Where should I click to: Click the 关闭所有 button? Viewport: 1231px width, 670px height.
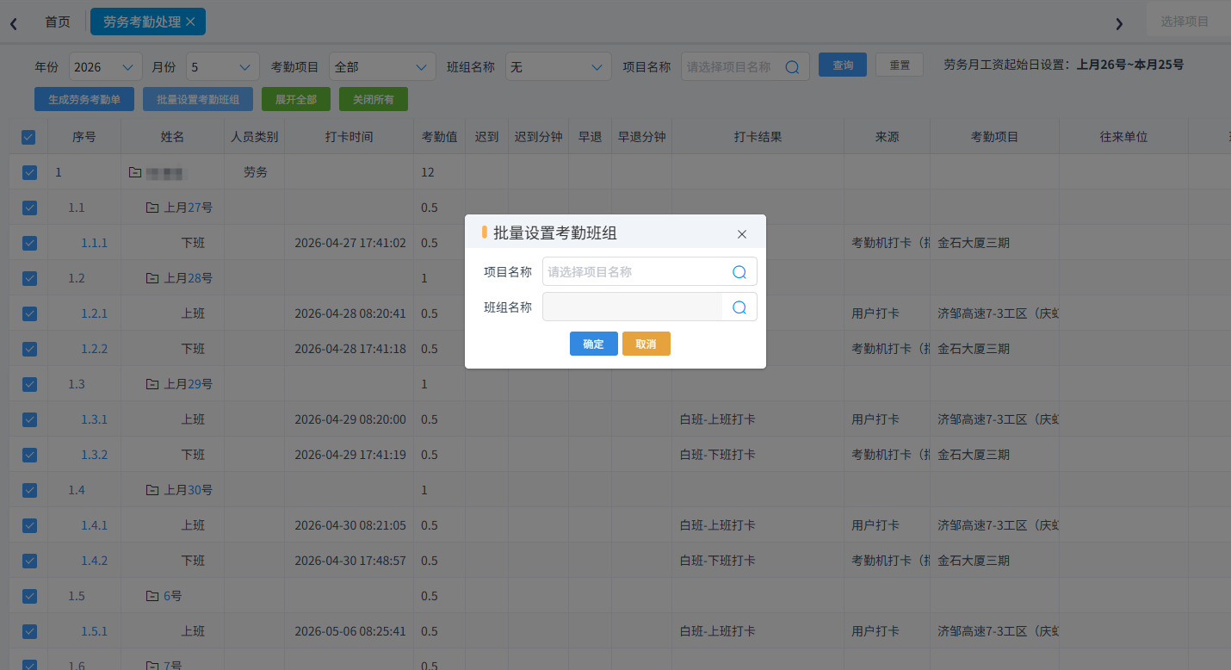374,100
